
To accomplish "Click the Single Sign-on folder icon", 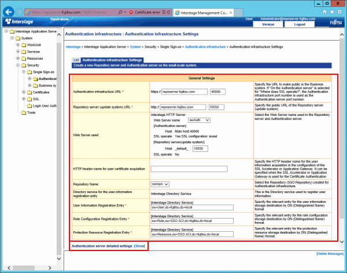I will tap(29, 72).
